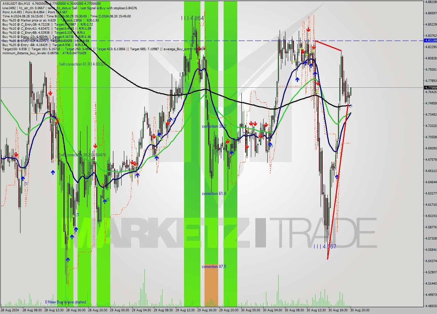
Task: Click the 'Sell correction 61.8 | 4.80324' label
Action: [82, 64]
